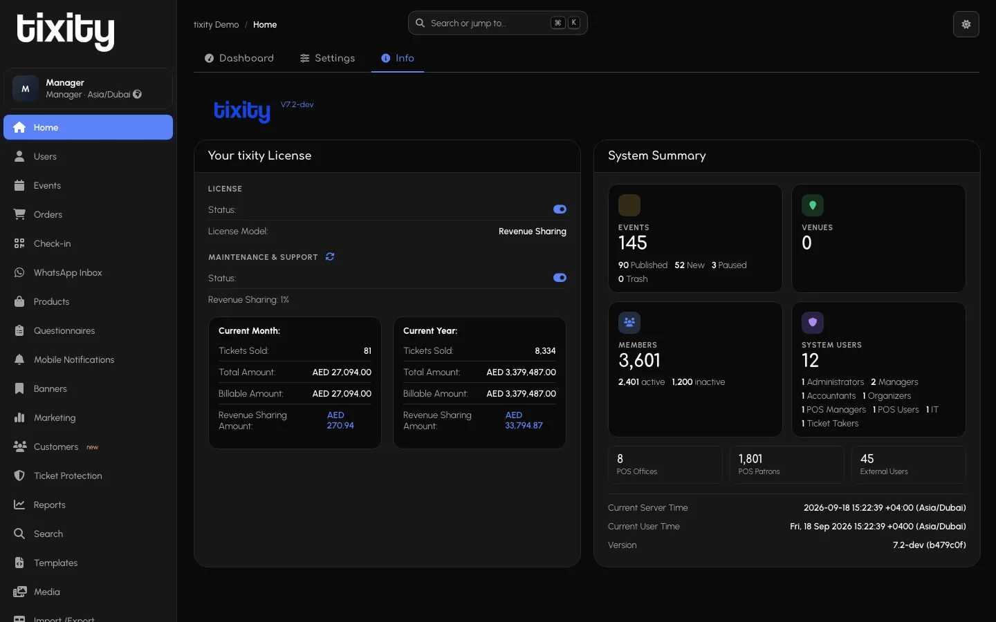This screenshot has width=996, height=622.
Task: Click the V7.2-dev version label
Action: [x=297, y=104]
